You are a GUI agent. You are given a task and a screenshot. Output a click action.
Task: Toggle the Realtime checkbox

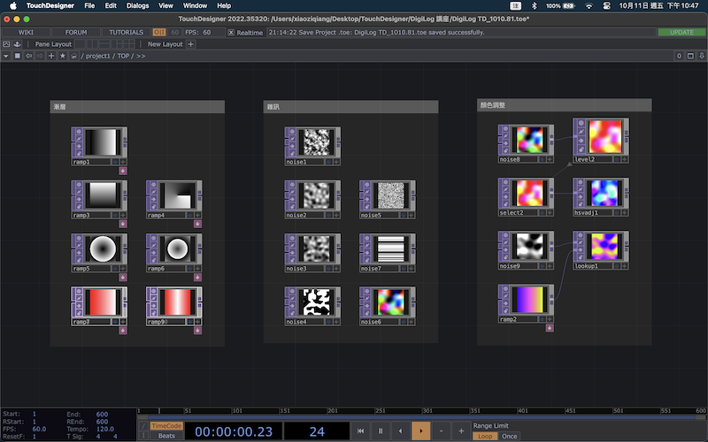point(231,33)
